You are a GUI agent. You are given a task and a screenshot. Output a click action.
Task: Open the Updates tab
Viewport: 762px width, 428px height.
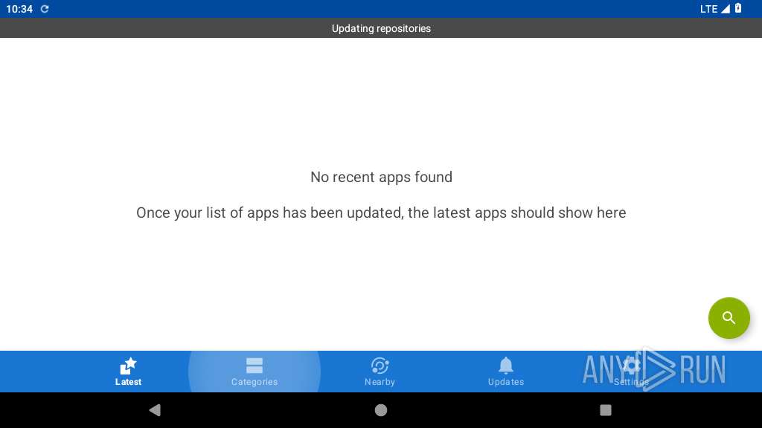click(x=506, y=372)
